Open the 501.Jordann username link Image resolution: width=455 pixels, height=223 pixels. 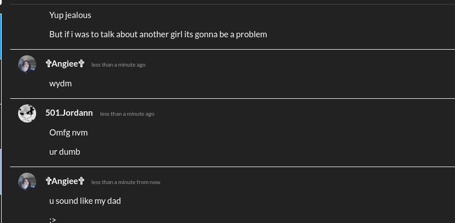pos(69,113)
